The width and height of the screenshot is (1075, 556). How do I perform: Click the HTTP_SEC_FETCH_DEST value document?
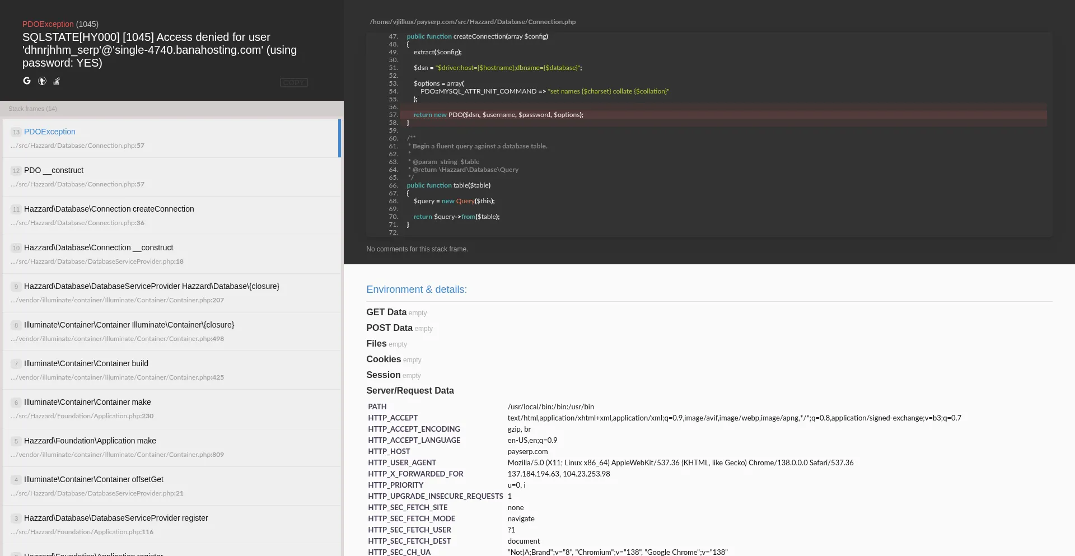pos(524,541)
